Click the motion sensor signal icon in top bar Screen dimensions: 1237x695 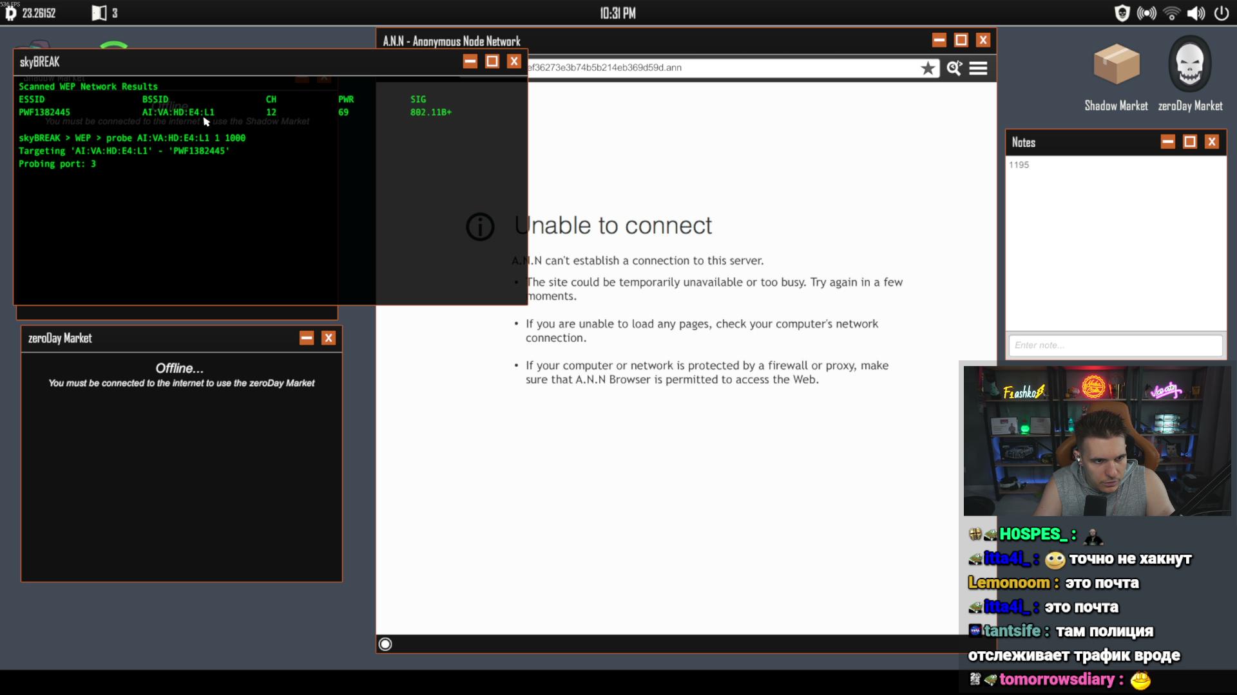[1147, 14]
